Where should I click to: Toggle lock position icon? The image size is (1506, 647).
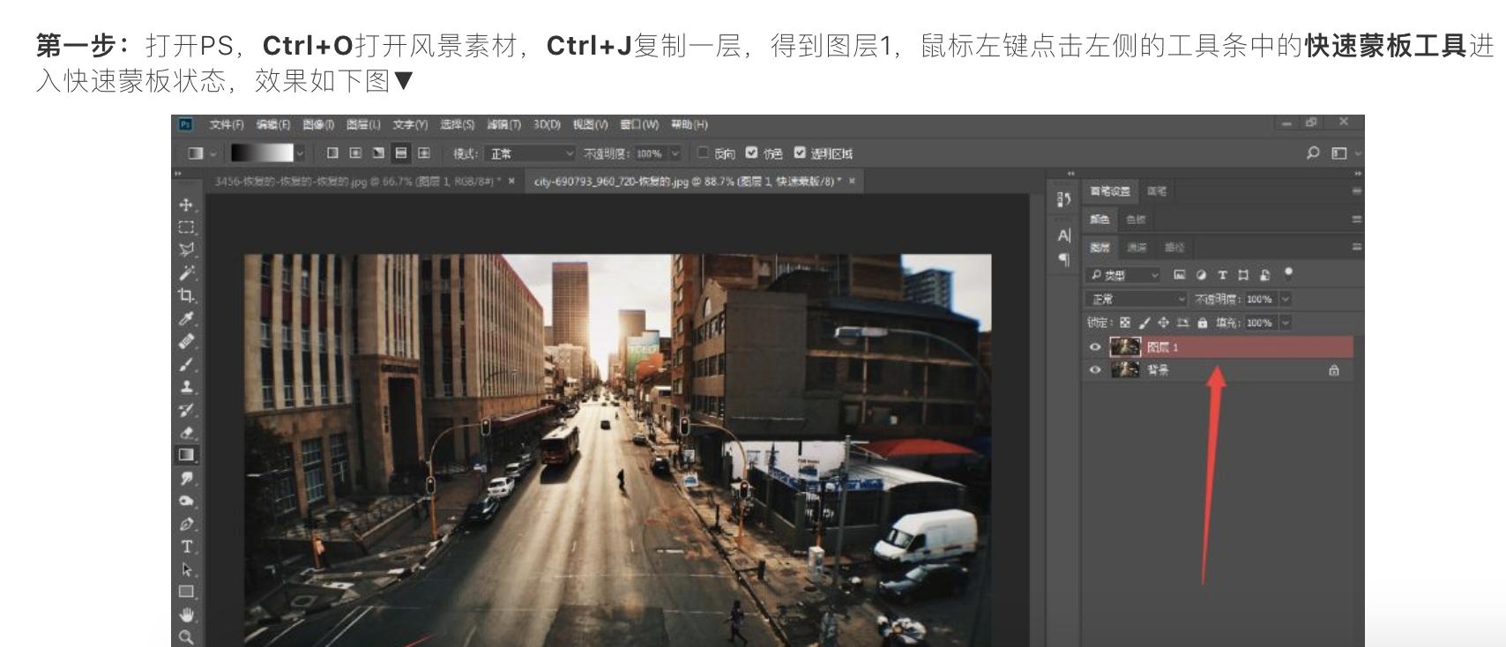1163,323
